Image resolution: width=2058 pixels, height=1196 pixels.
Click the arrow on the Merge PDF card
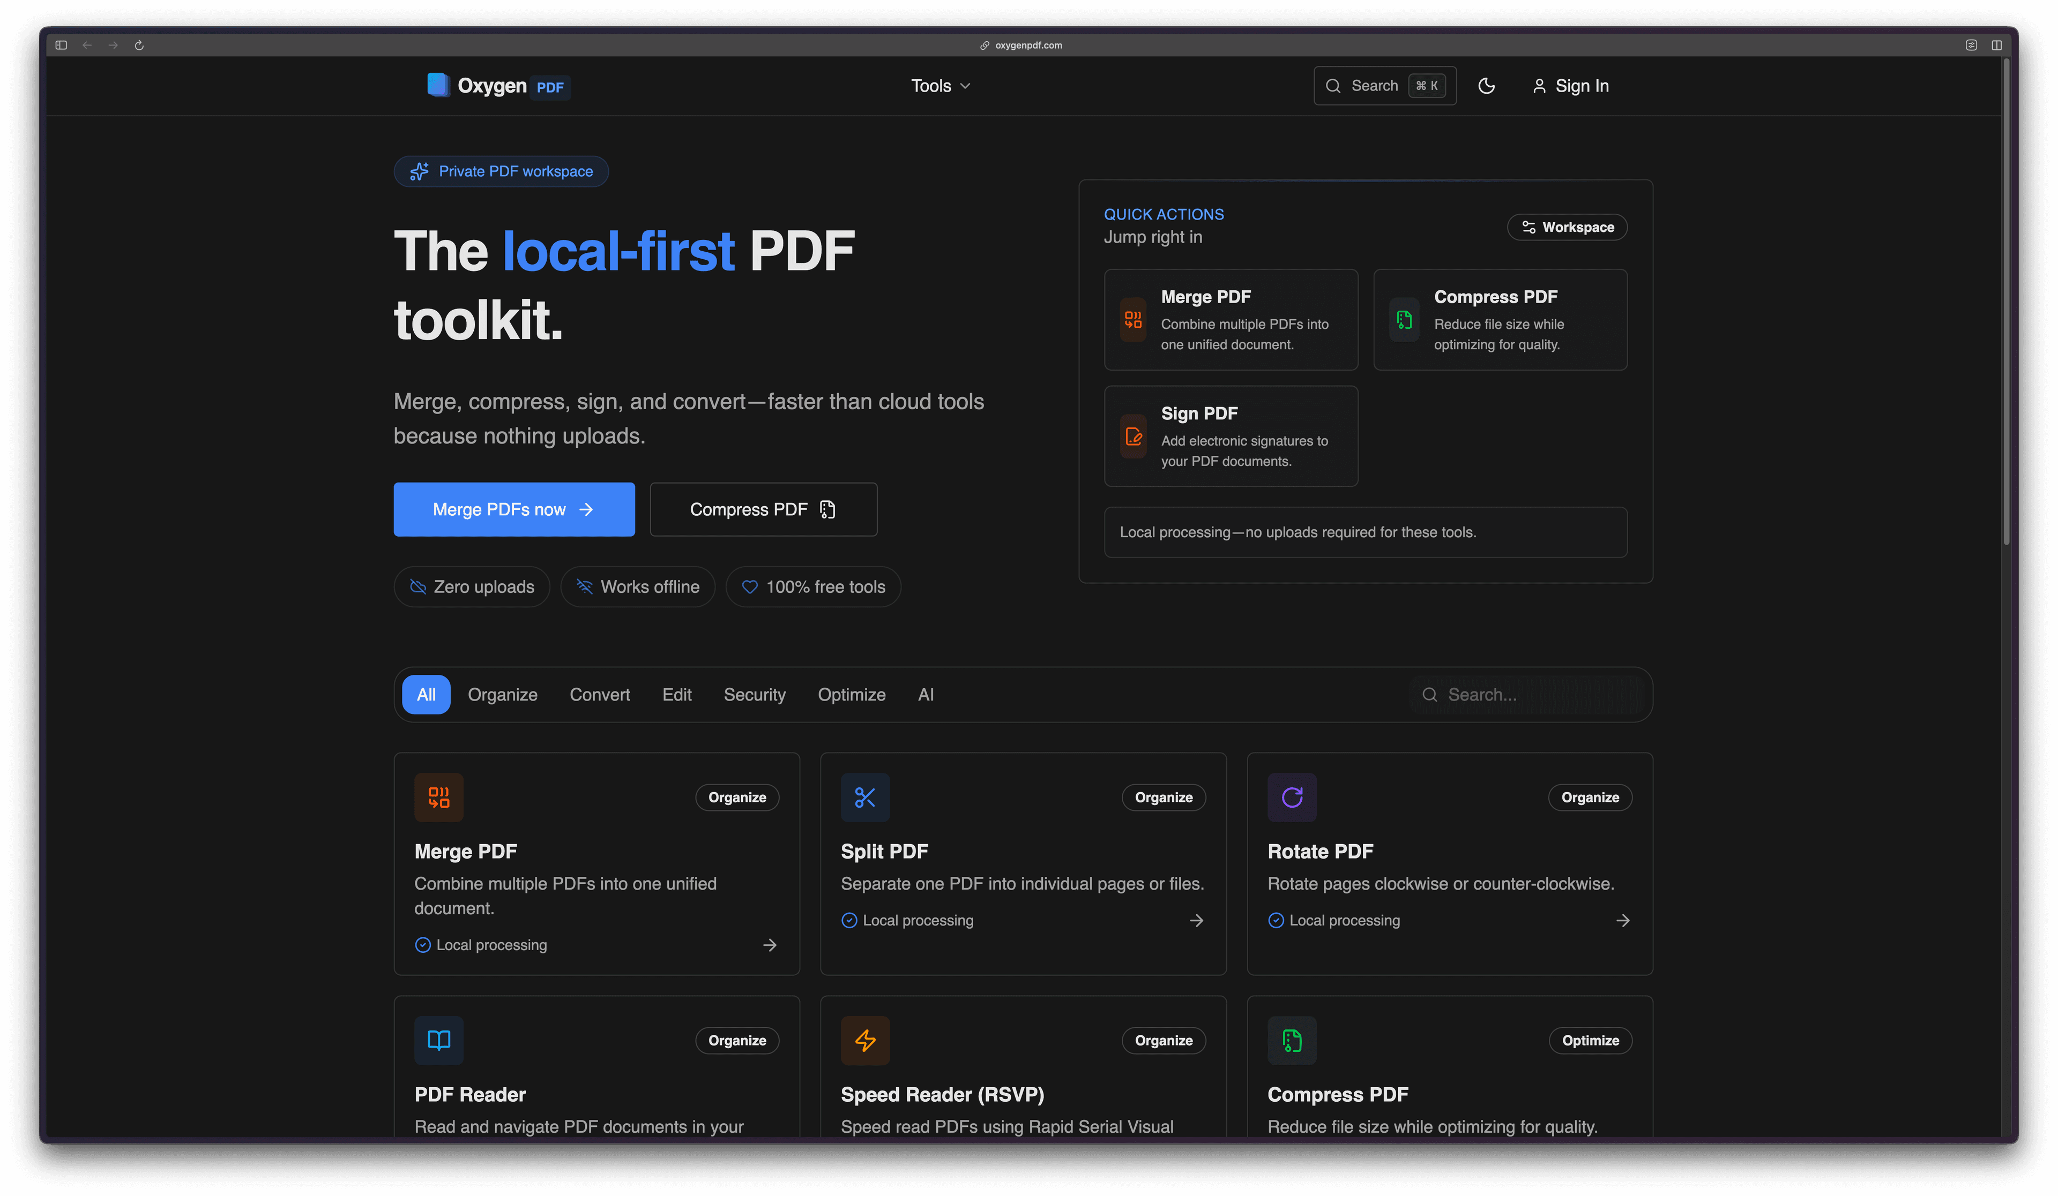[x=769, y=945]
